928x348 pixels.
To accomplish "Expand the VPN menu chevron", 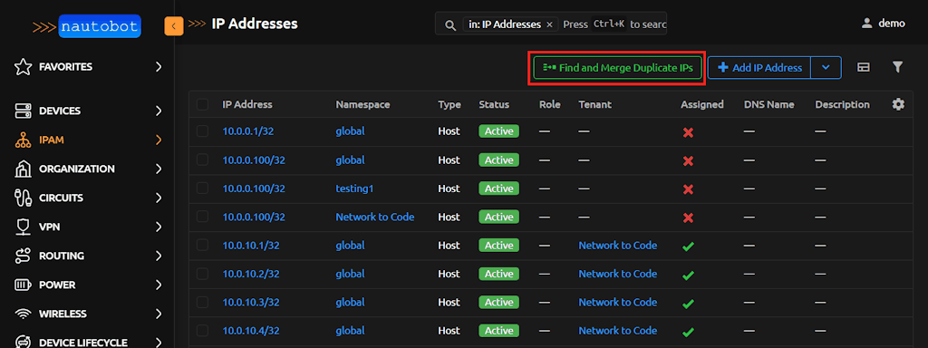I will click(158, 227).
